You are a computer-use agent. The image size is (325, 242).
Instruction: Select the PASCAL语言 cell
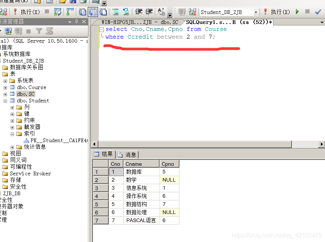(x=141, y=220)
